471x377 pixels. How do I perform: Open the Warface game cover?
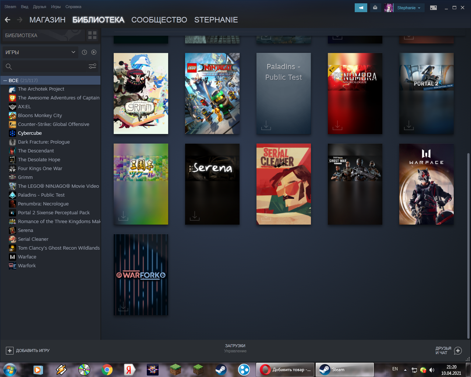(x=426, y=184)
